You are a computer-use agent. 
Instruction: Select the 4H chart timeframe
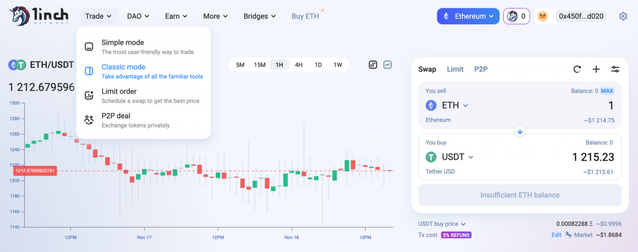click(298, 65)
